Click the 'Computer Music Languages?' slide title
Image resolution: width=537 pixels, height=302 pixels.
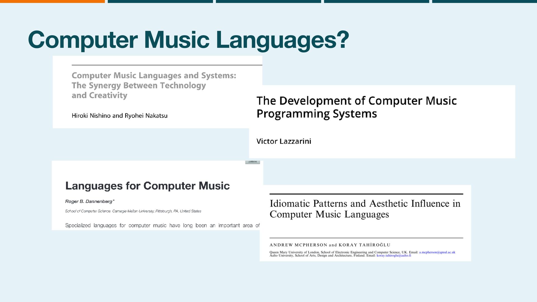[x=189, y=40]
